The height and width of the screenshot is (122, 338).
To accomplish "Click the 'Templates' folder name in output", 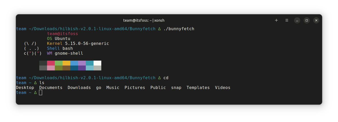I will 198,88.
